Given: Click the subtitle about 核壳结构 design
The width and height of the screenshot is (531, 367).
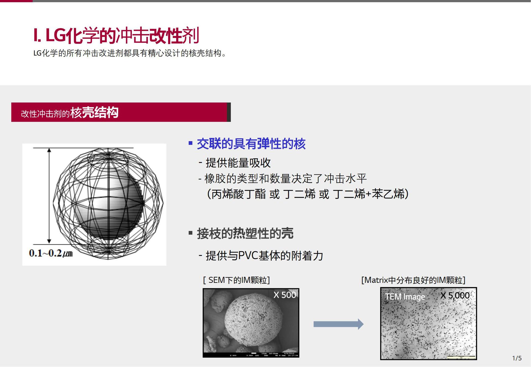Looking at the screenshot, I should [130, 53].
